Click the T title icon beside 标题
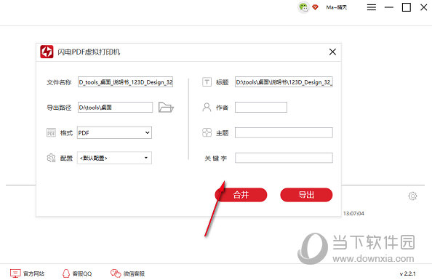 (x=207, y=82)
